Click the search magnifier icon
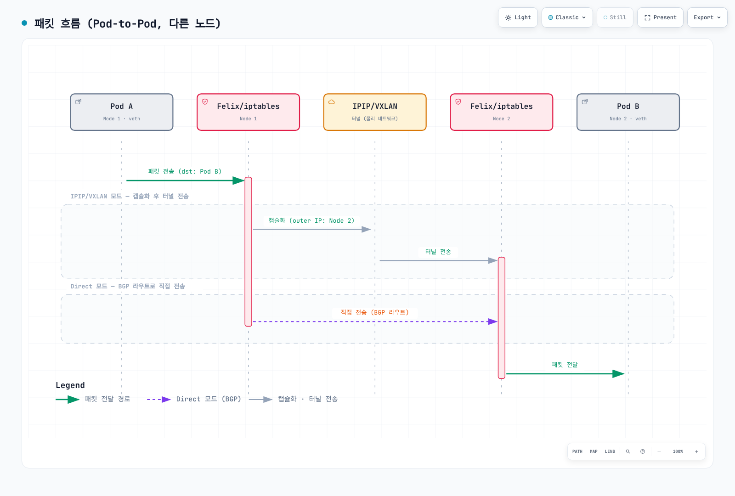 click(628, 451)
